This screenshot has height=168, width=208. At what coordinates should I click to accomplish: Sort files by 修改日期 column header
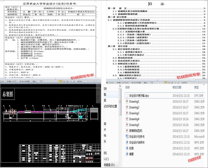(x=177, y=87)
